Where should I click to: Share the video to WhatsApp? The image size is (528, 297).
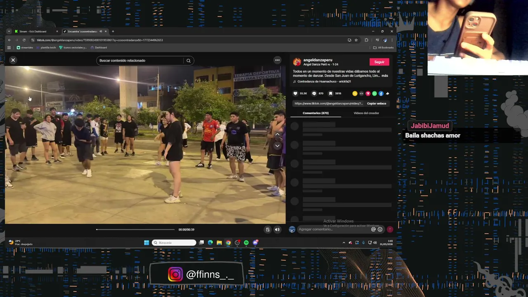tap(375, 94)
